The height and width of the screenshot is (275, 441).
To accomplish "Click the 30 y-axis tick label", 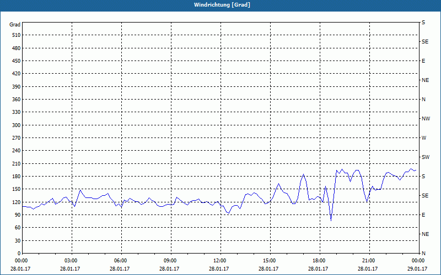I will [18, 240].
